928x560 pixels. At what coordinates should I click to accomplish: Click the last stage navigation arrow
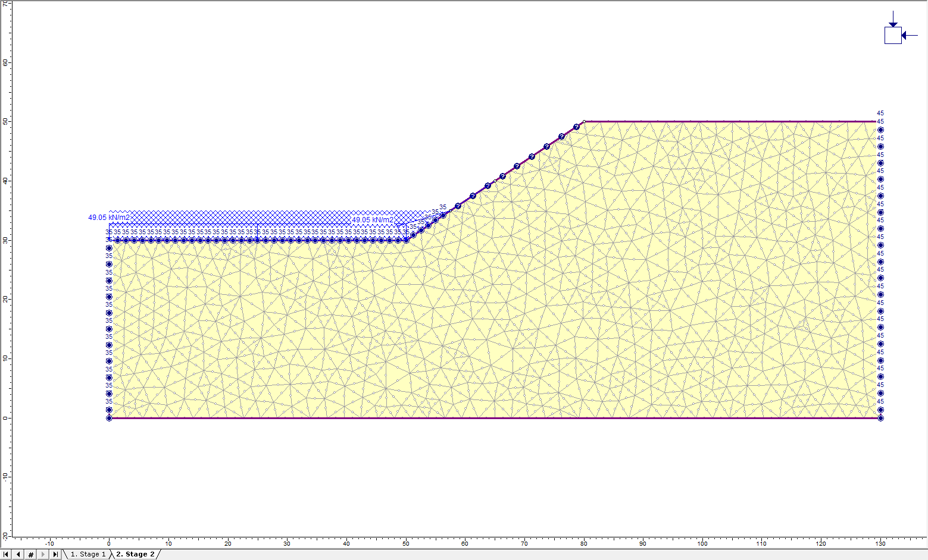tap(55, 554)
